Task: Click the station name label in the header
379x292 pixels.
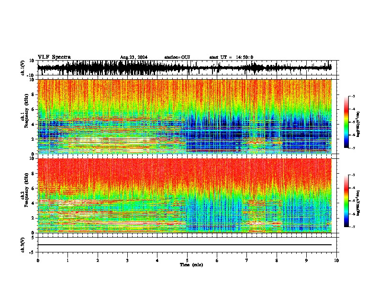Action: click(x=177, y=57)
